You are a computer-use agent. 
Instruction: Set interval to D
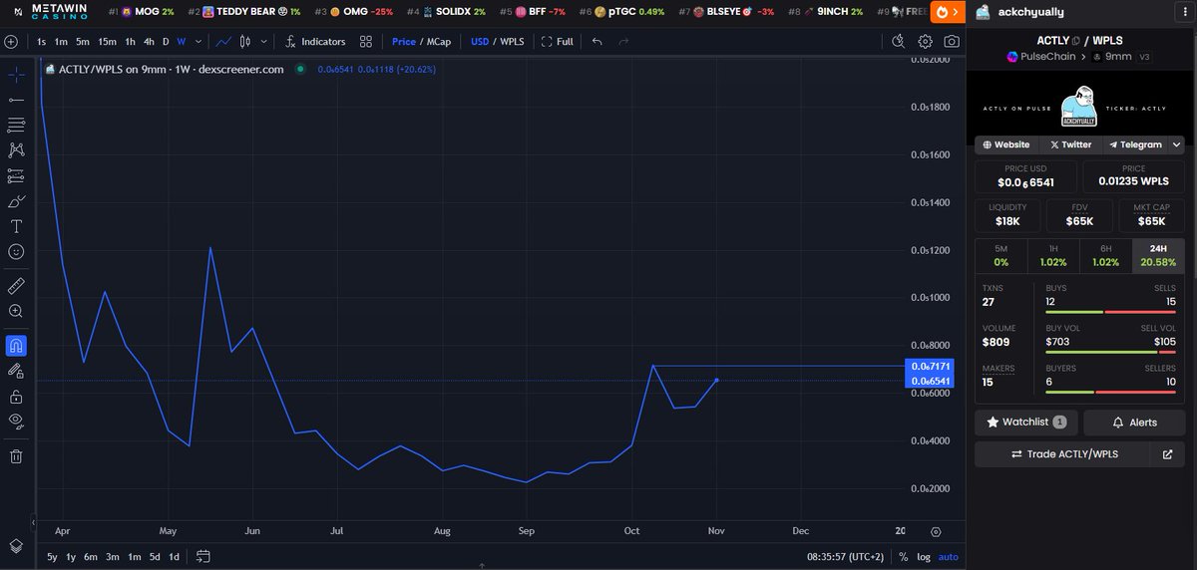(x=167, y=42)
